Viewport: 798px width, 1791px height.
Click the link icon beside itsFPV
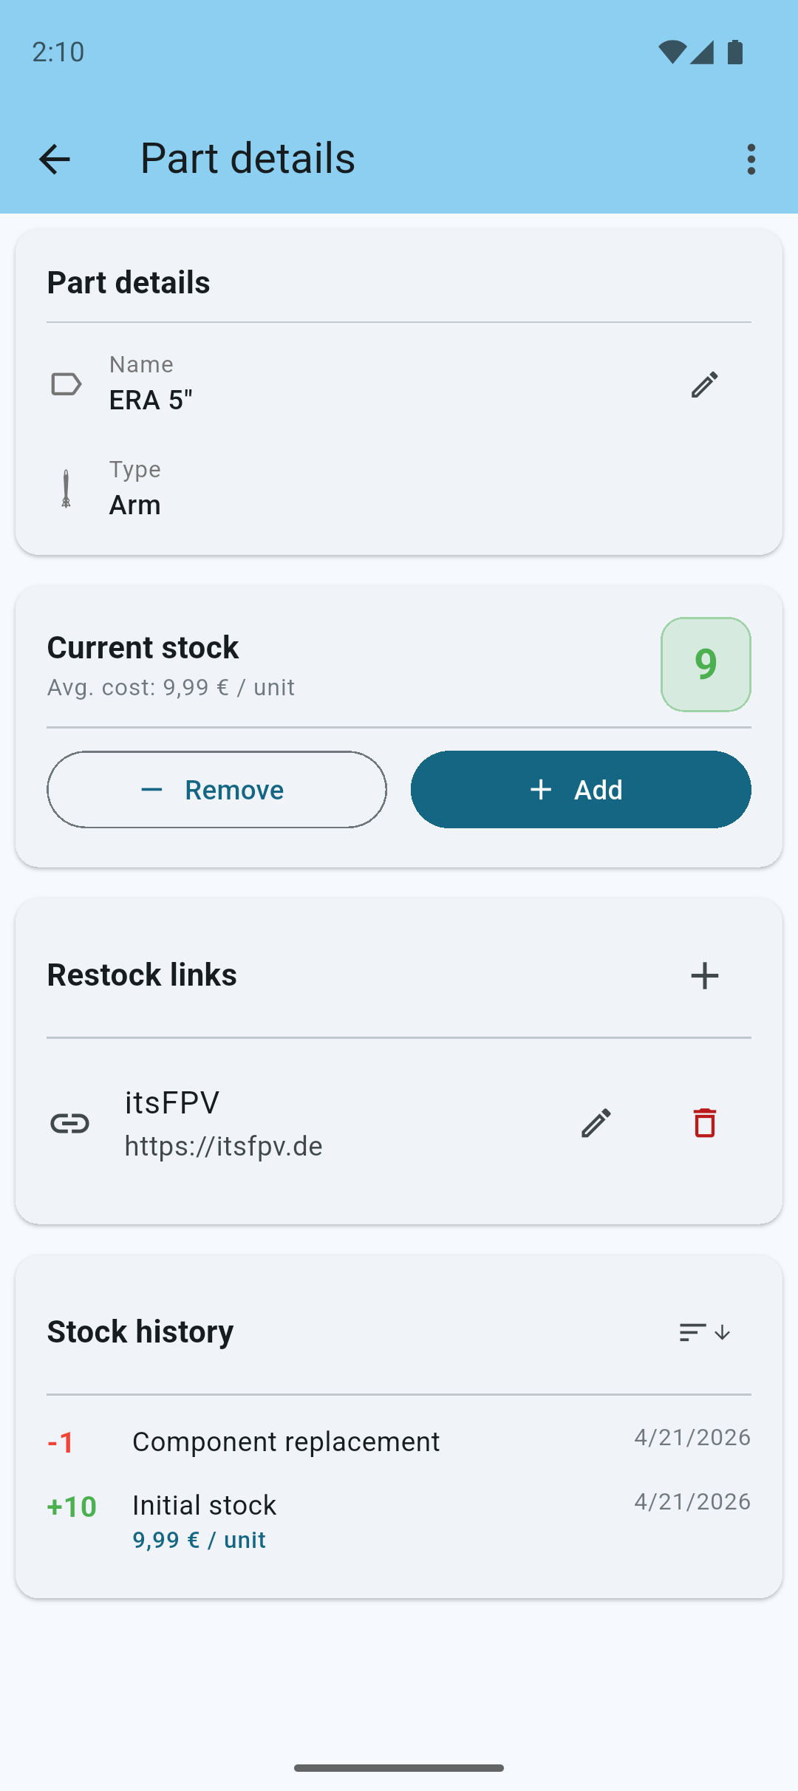pyautogui.click(x=70, y=1124)
